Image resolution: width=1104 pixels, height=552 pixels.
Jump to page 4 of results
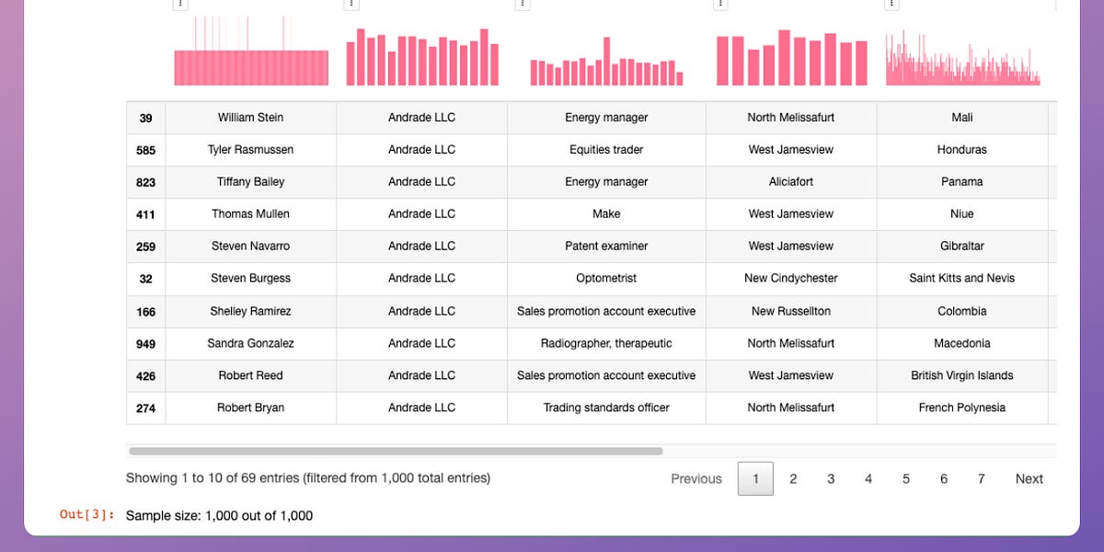coord(868,478)
